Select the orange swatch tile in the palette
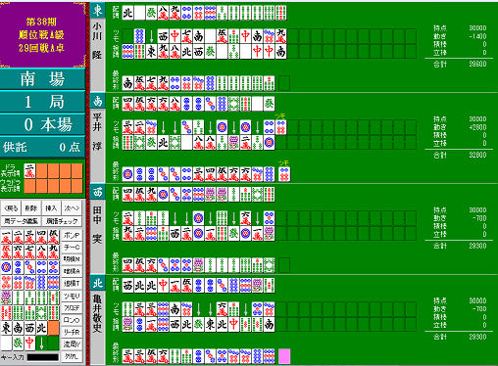 coord(53,328)
